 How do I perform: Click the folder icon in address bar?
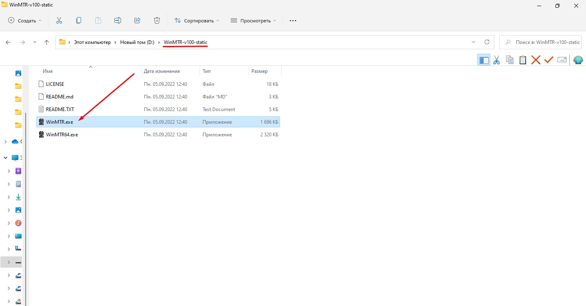point(62,42)
